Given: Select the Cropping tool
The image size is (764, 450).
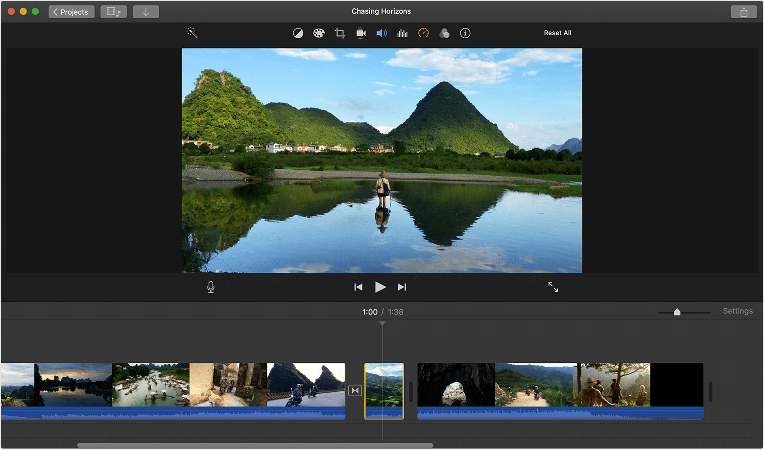Looking at the screenshot, I should (340, 33).
